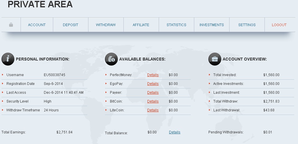Click the padlock icon in navigation bar

coord(11,25)
